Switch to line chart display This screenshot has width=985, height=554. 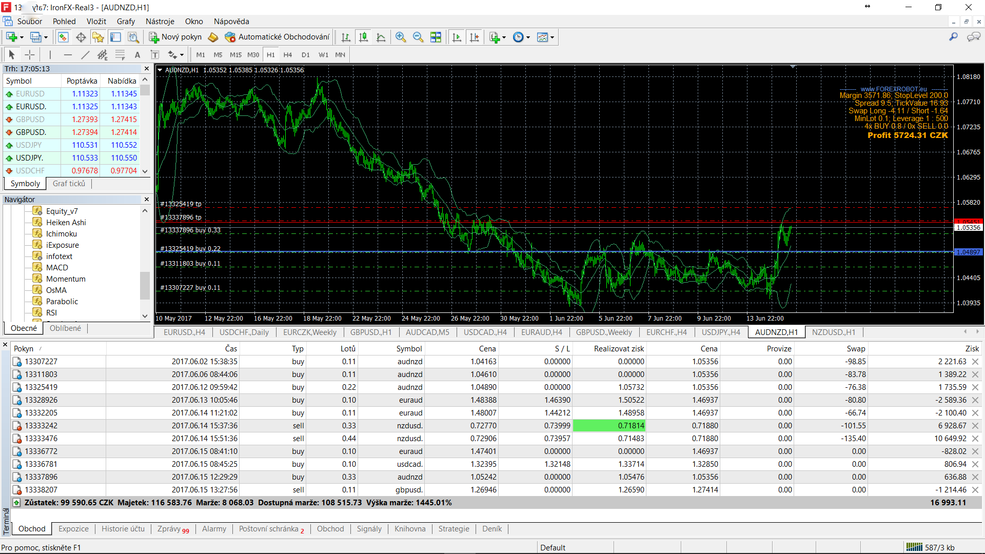click(x=381, y=37)
